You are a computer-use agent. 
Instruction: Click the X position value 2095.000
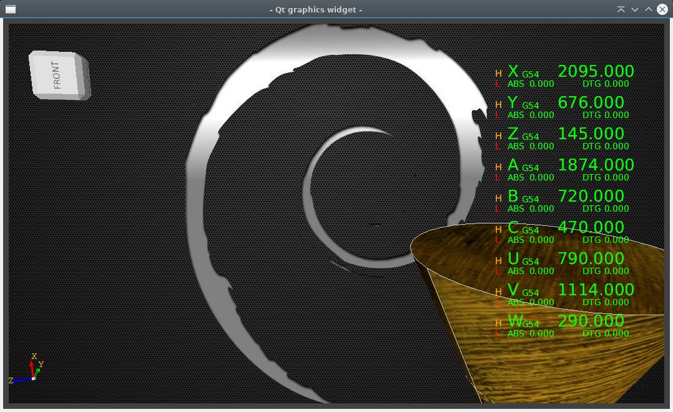click(x=596, y=71)
